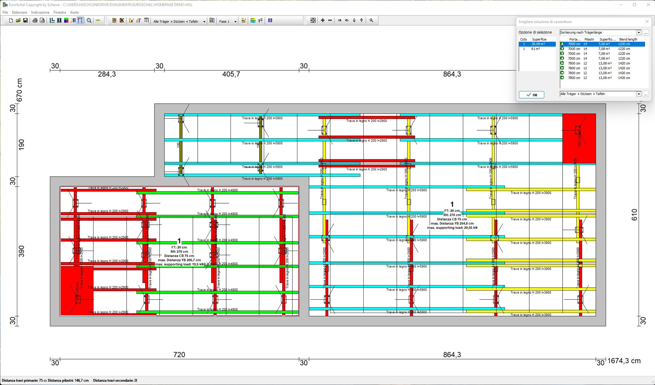Click the plus zoom-in icon
Viewport: 655px width, 385px height.
(323, 20)
